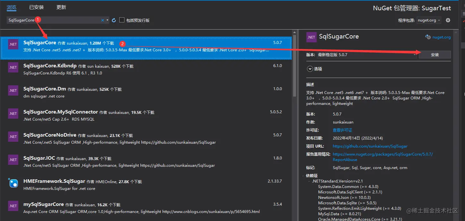
Task: Select the SqlSugarCoreNoDrive package name
Action: [50, 135]
